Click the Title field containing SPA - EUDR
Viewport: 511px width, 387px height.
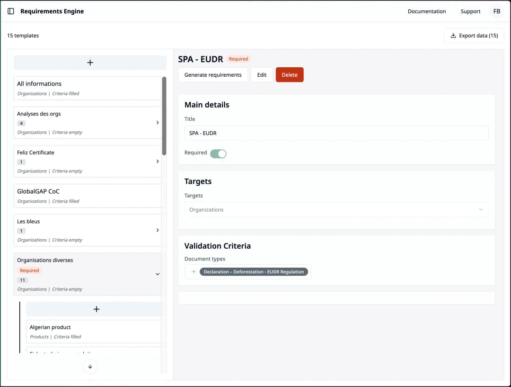click(336, 133)
